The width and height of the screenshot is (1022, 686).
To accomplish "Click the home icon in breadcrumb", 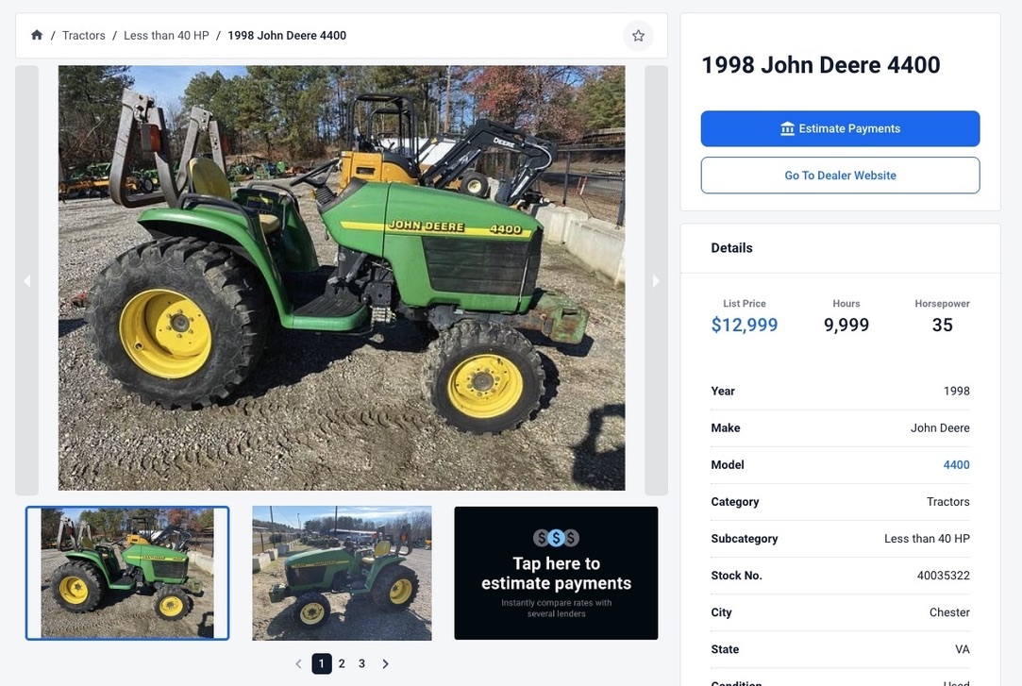I will 37,35.
